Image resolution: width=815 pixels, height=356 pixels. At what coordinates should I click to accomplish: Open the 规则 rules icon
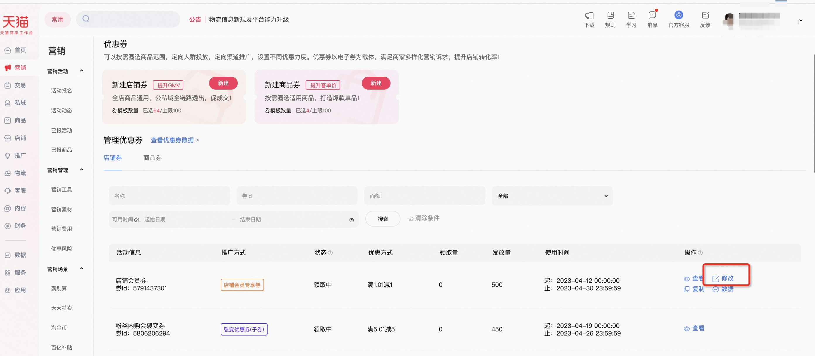pos(610,20)
